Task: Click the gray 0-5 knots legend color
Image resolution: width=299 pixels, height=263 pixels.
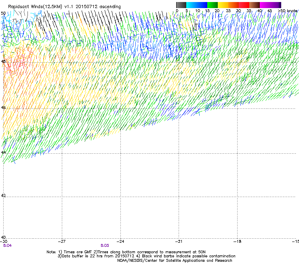Action: 181,5
